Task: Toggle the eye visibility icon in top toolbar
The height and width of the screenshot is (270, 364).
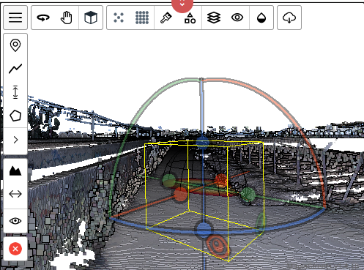Action: pyautogui.click(x=237, y=18)
